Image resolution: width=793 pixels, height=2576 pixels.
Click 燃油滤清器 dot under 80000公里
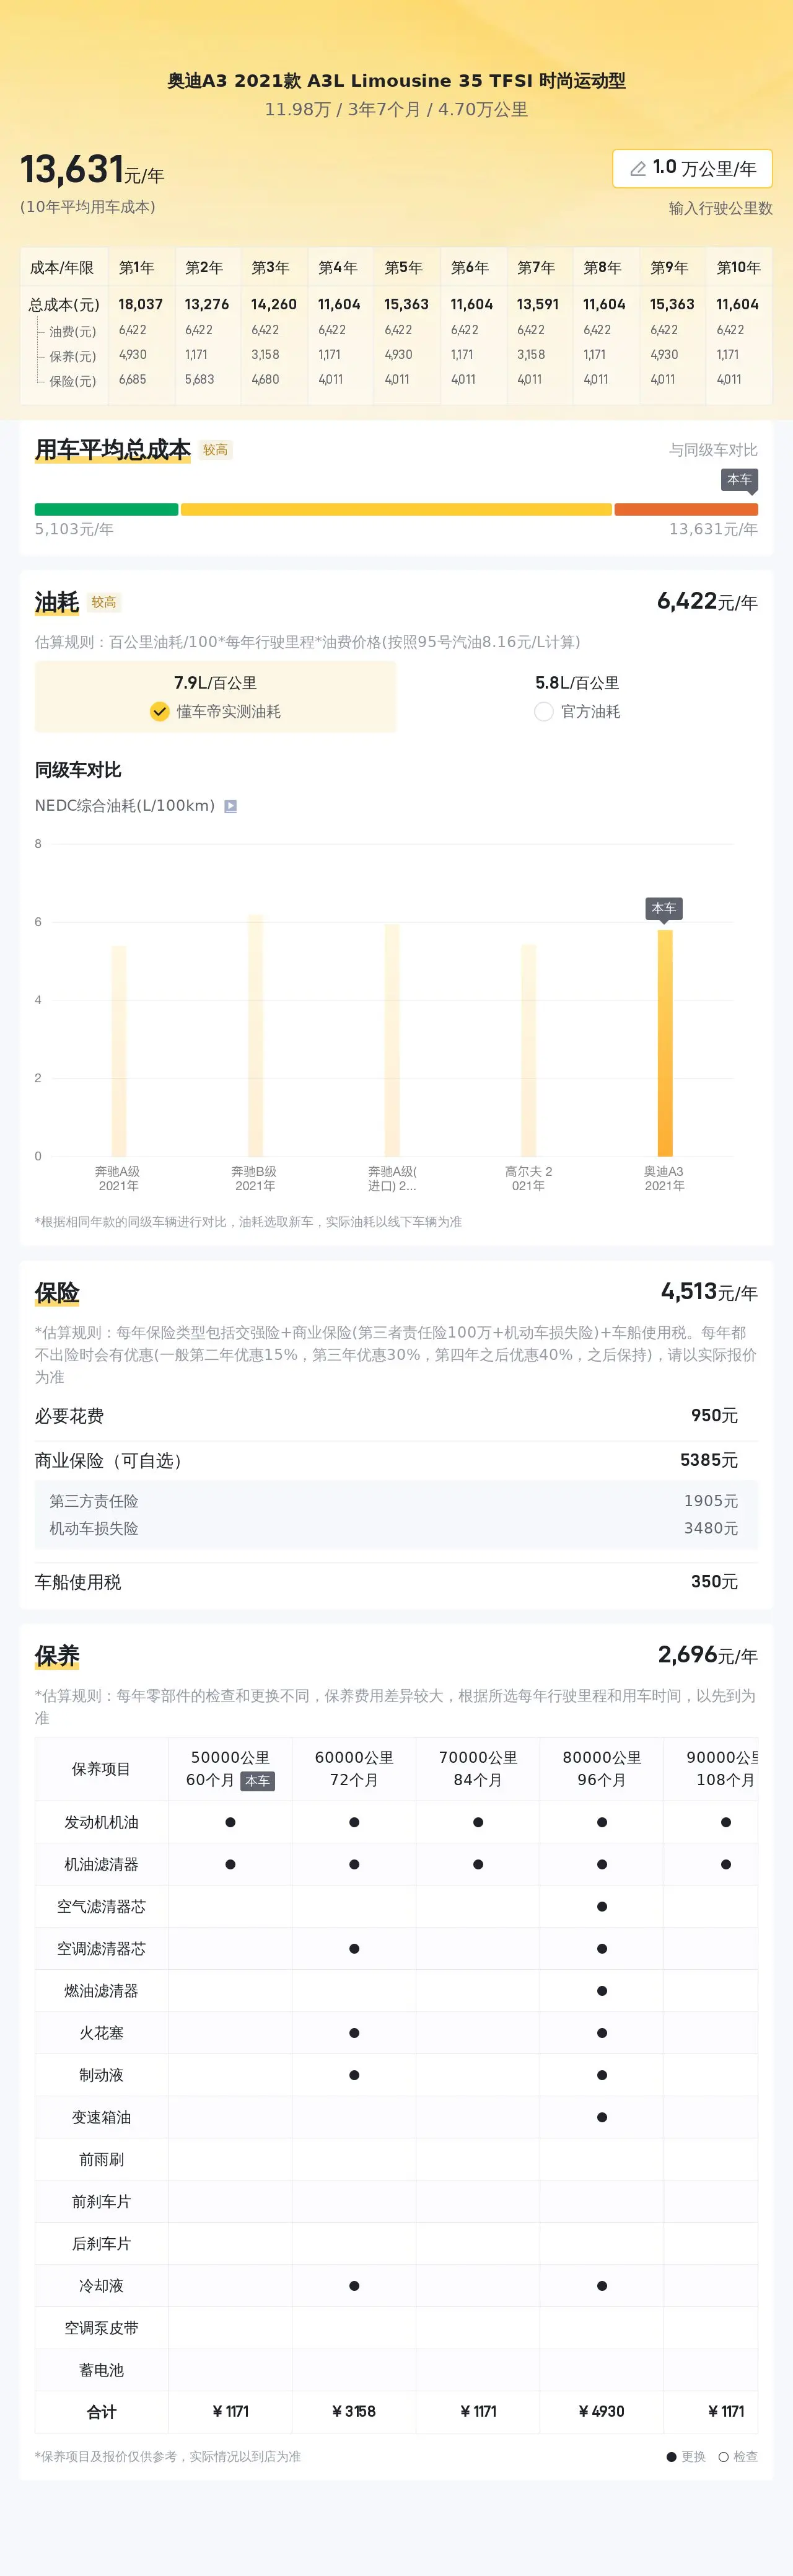coord(602,1990)
